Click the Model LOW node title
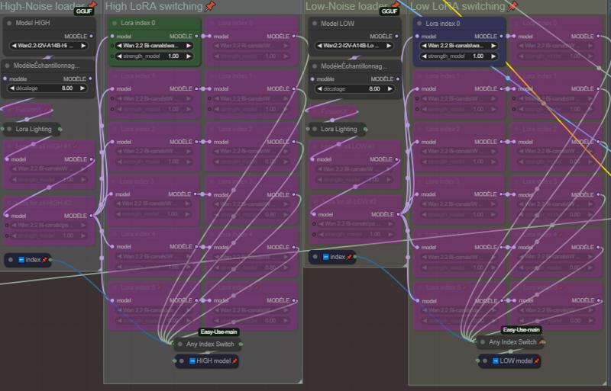The image size is (611, 391). 338,24
